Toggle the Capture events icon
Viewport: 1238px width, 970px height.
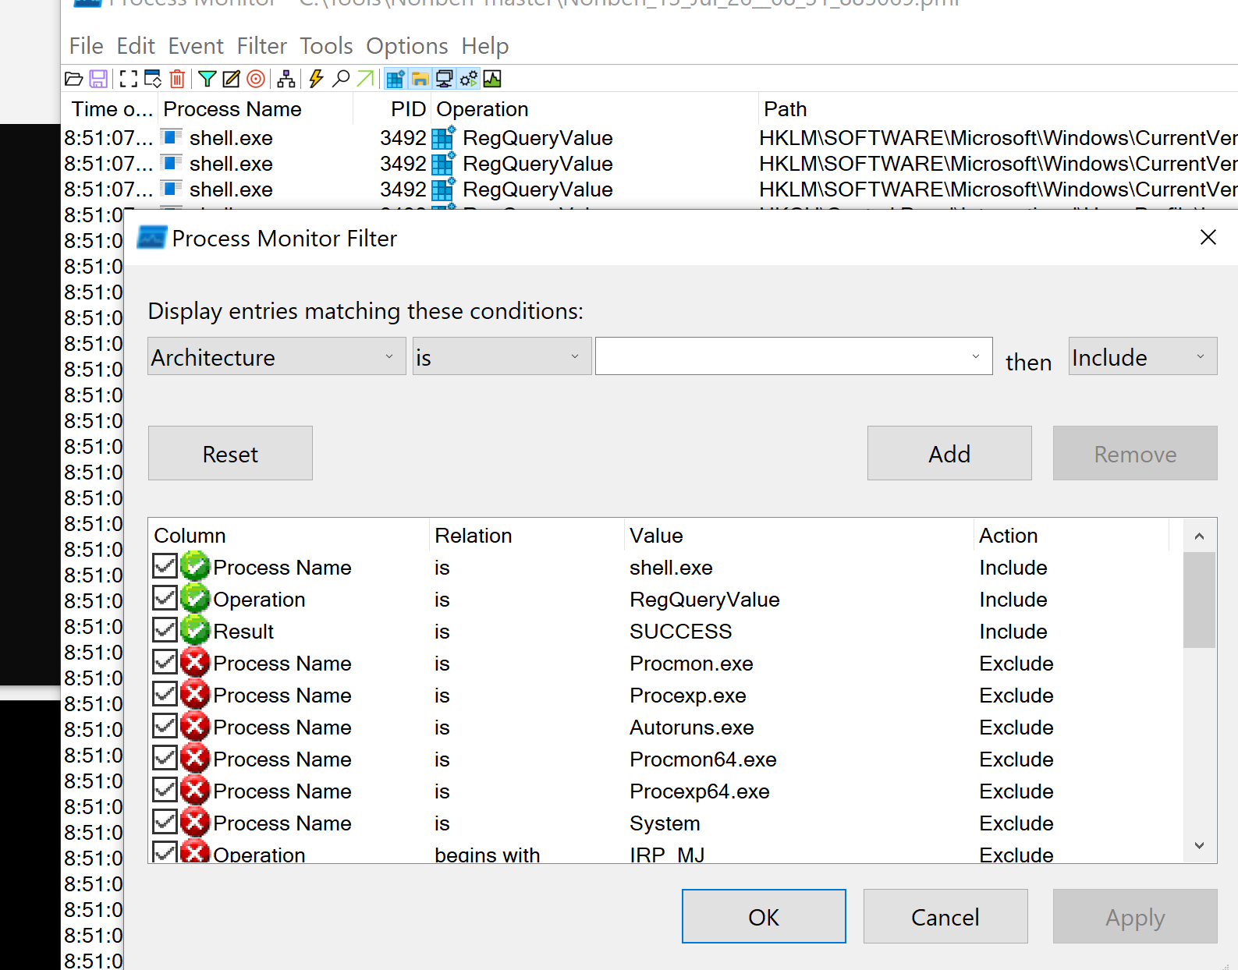[129, 79]
